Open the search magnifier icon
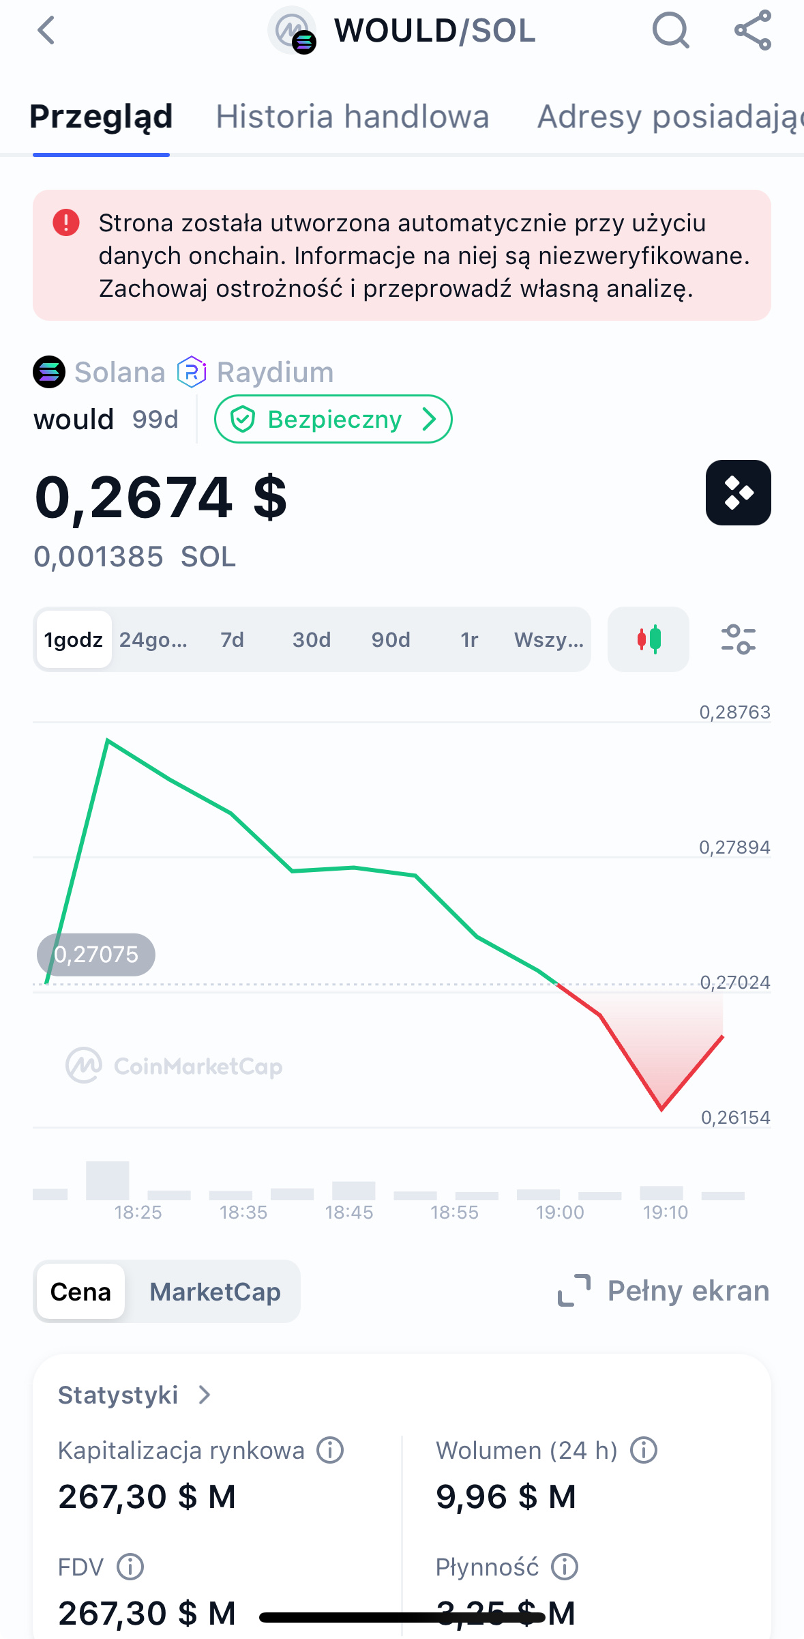Image resolution: width=804 pixels, height=1639 pixels. (x=670, y=31)
